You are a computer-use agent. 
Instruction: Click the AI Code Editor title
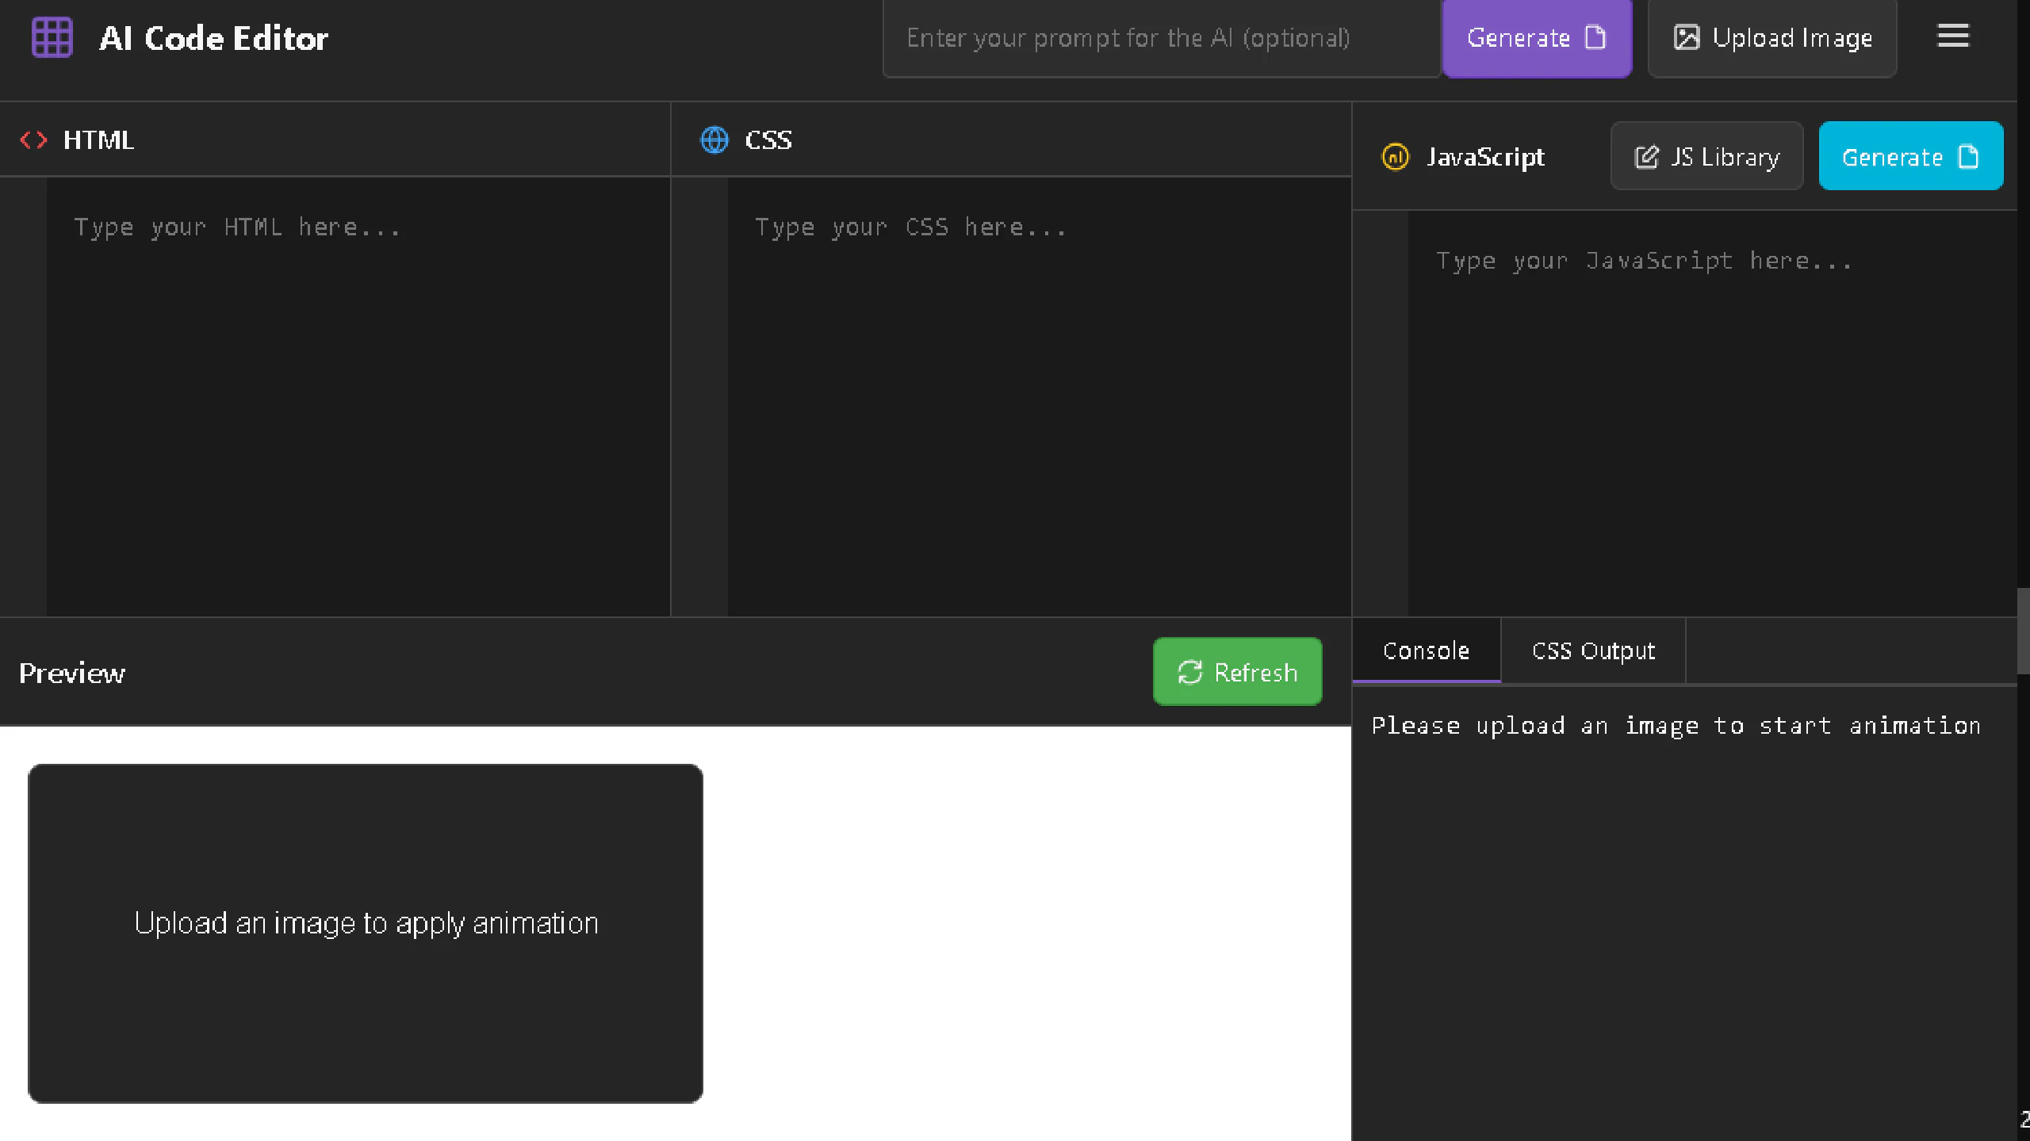click(x=213, y=38)
